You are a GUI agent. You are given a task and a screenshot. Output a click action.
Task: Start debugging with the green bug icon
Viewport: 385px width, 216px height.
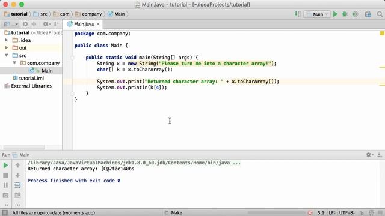pyautogui.click(x=345, y=14)
